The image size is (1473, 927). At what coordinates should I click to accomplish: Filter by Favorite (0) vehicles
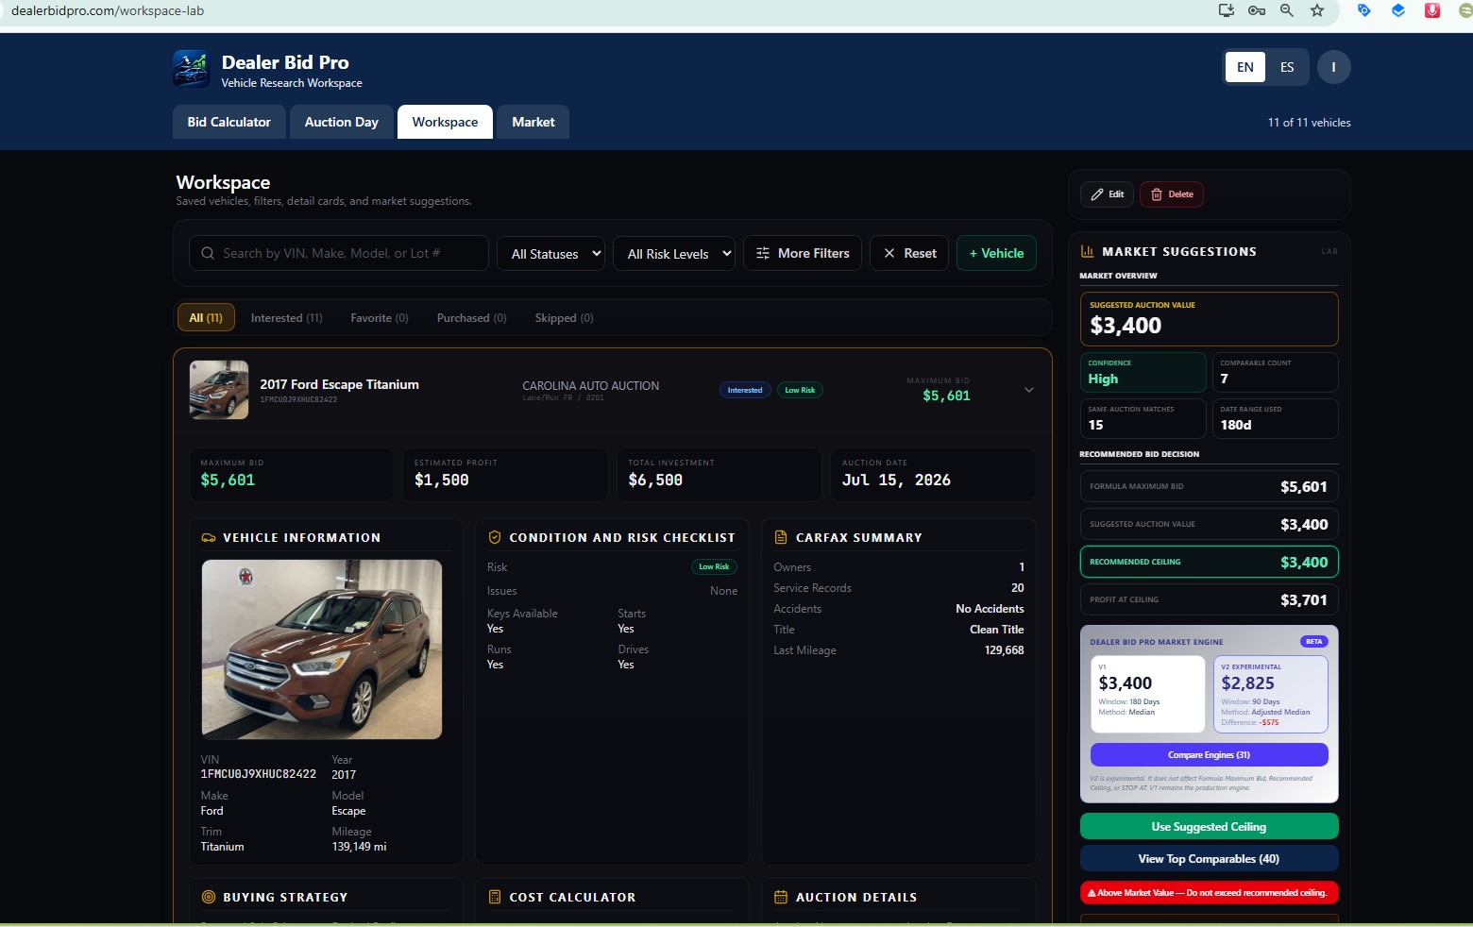[x=380, y=318]
